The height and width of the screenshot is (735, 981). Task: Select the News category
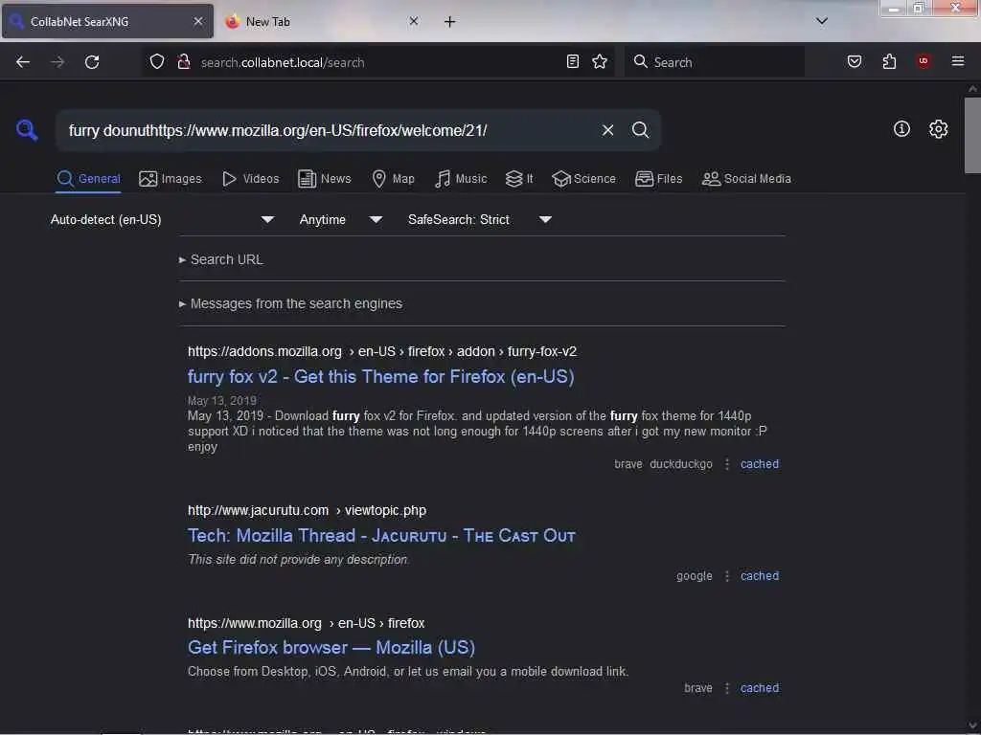325,179
